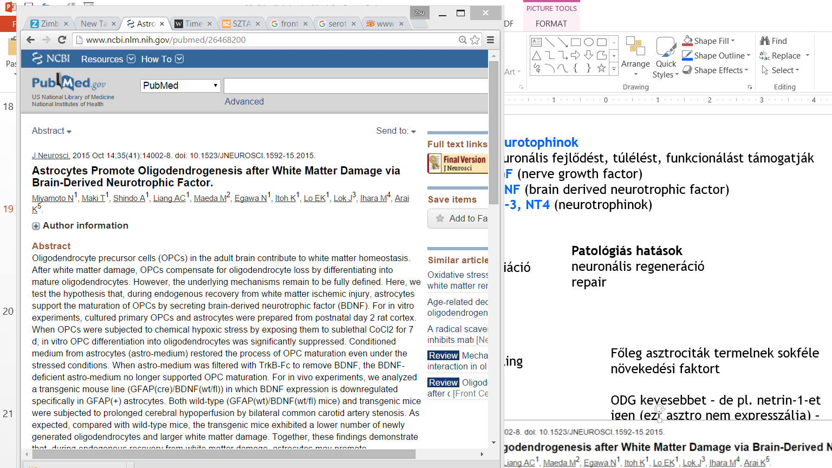
Task: Open the J Neurosci journal link
Action: click(x=51, y=155)
